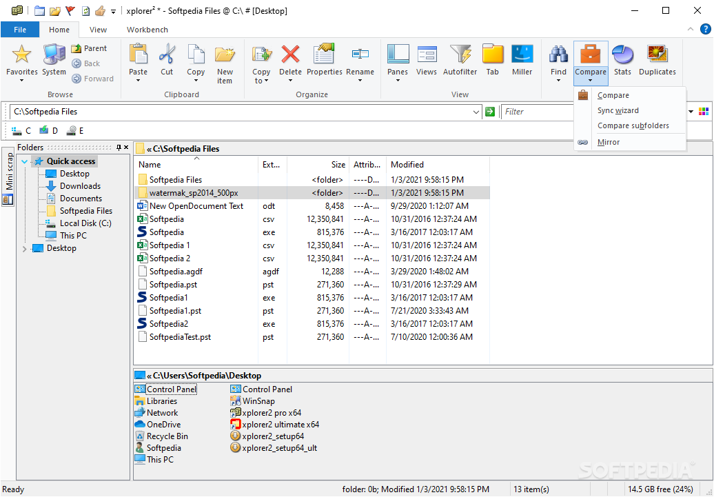Image resolution: width=714 pixels, height=497 pixels.
Task: Collapse the ribbon with the chevron
Action: point(691,29)
